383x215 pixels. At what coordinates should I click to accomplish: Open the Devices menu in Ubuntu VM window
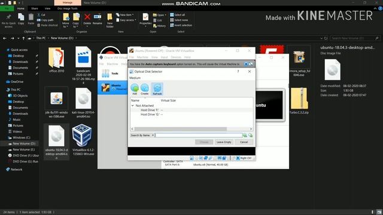click(176, 57)
